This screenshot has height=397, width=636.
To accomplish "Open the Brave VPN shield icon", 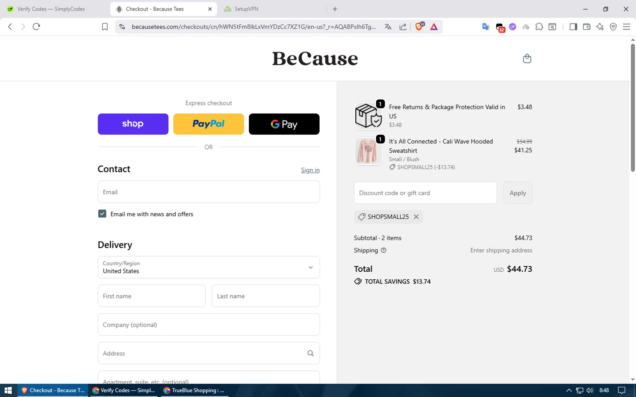I will point(613,27).
